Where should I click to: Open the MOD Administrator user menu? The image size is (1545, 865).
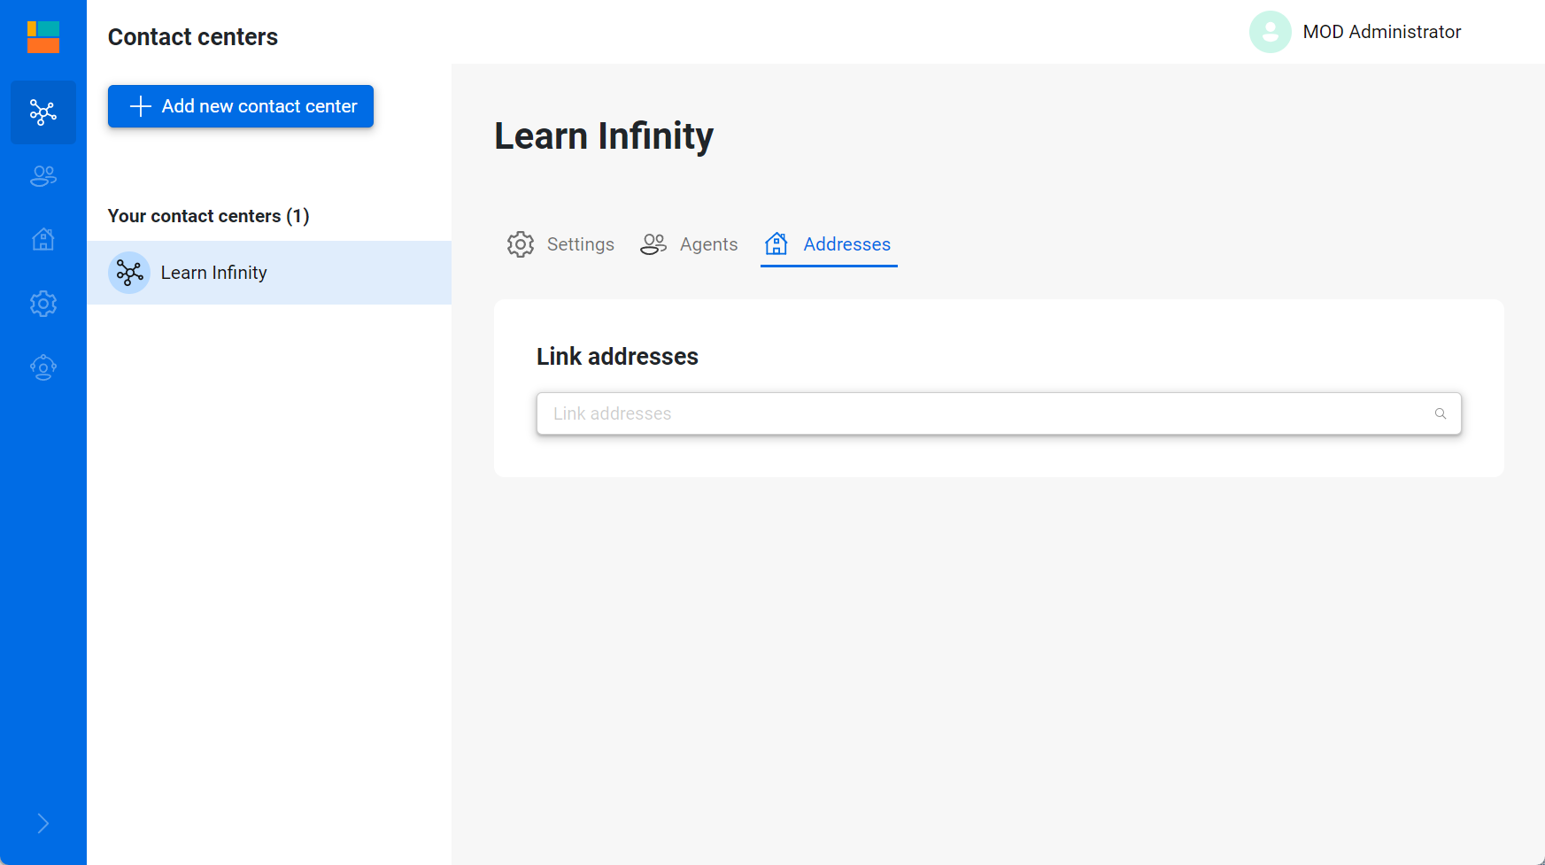point(1381,32)
